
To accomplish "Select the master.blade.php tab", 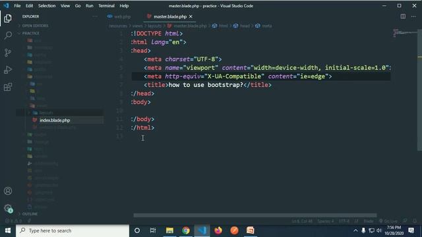I will pos(170,16).
